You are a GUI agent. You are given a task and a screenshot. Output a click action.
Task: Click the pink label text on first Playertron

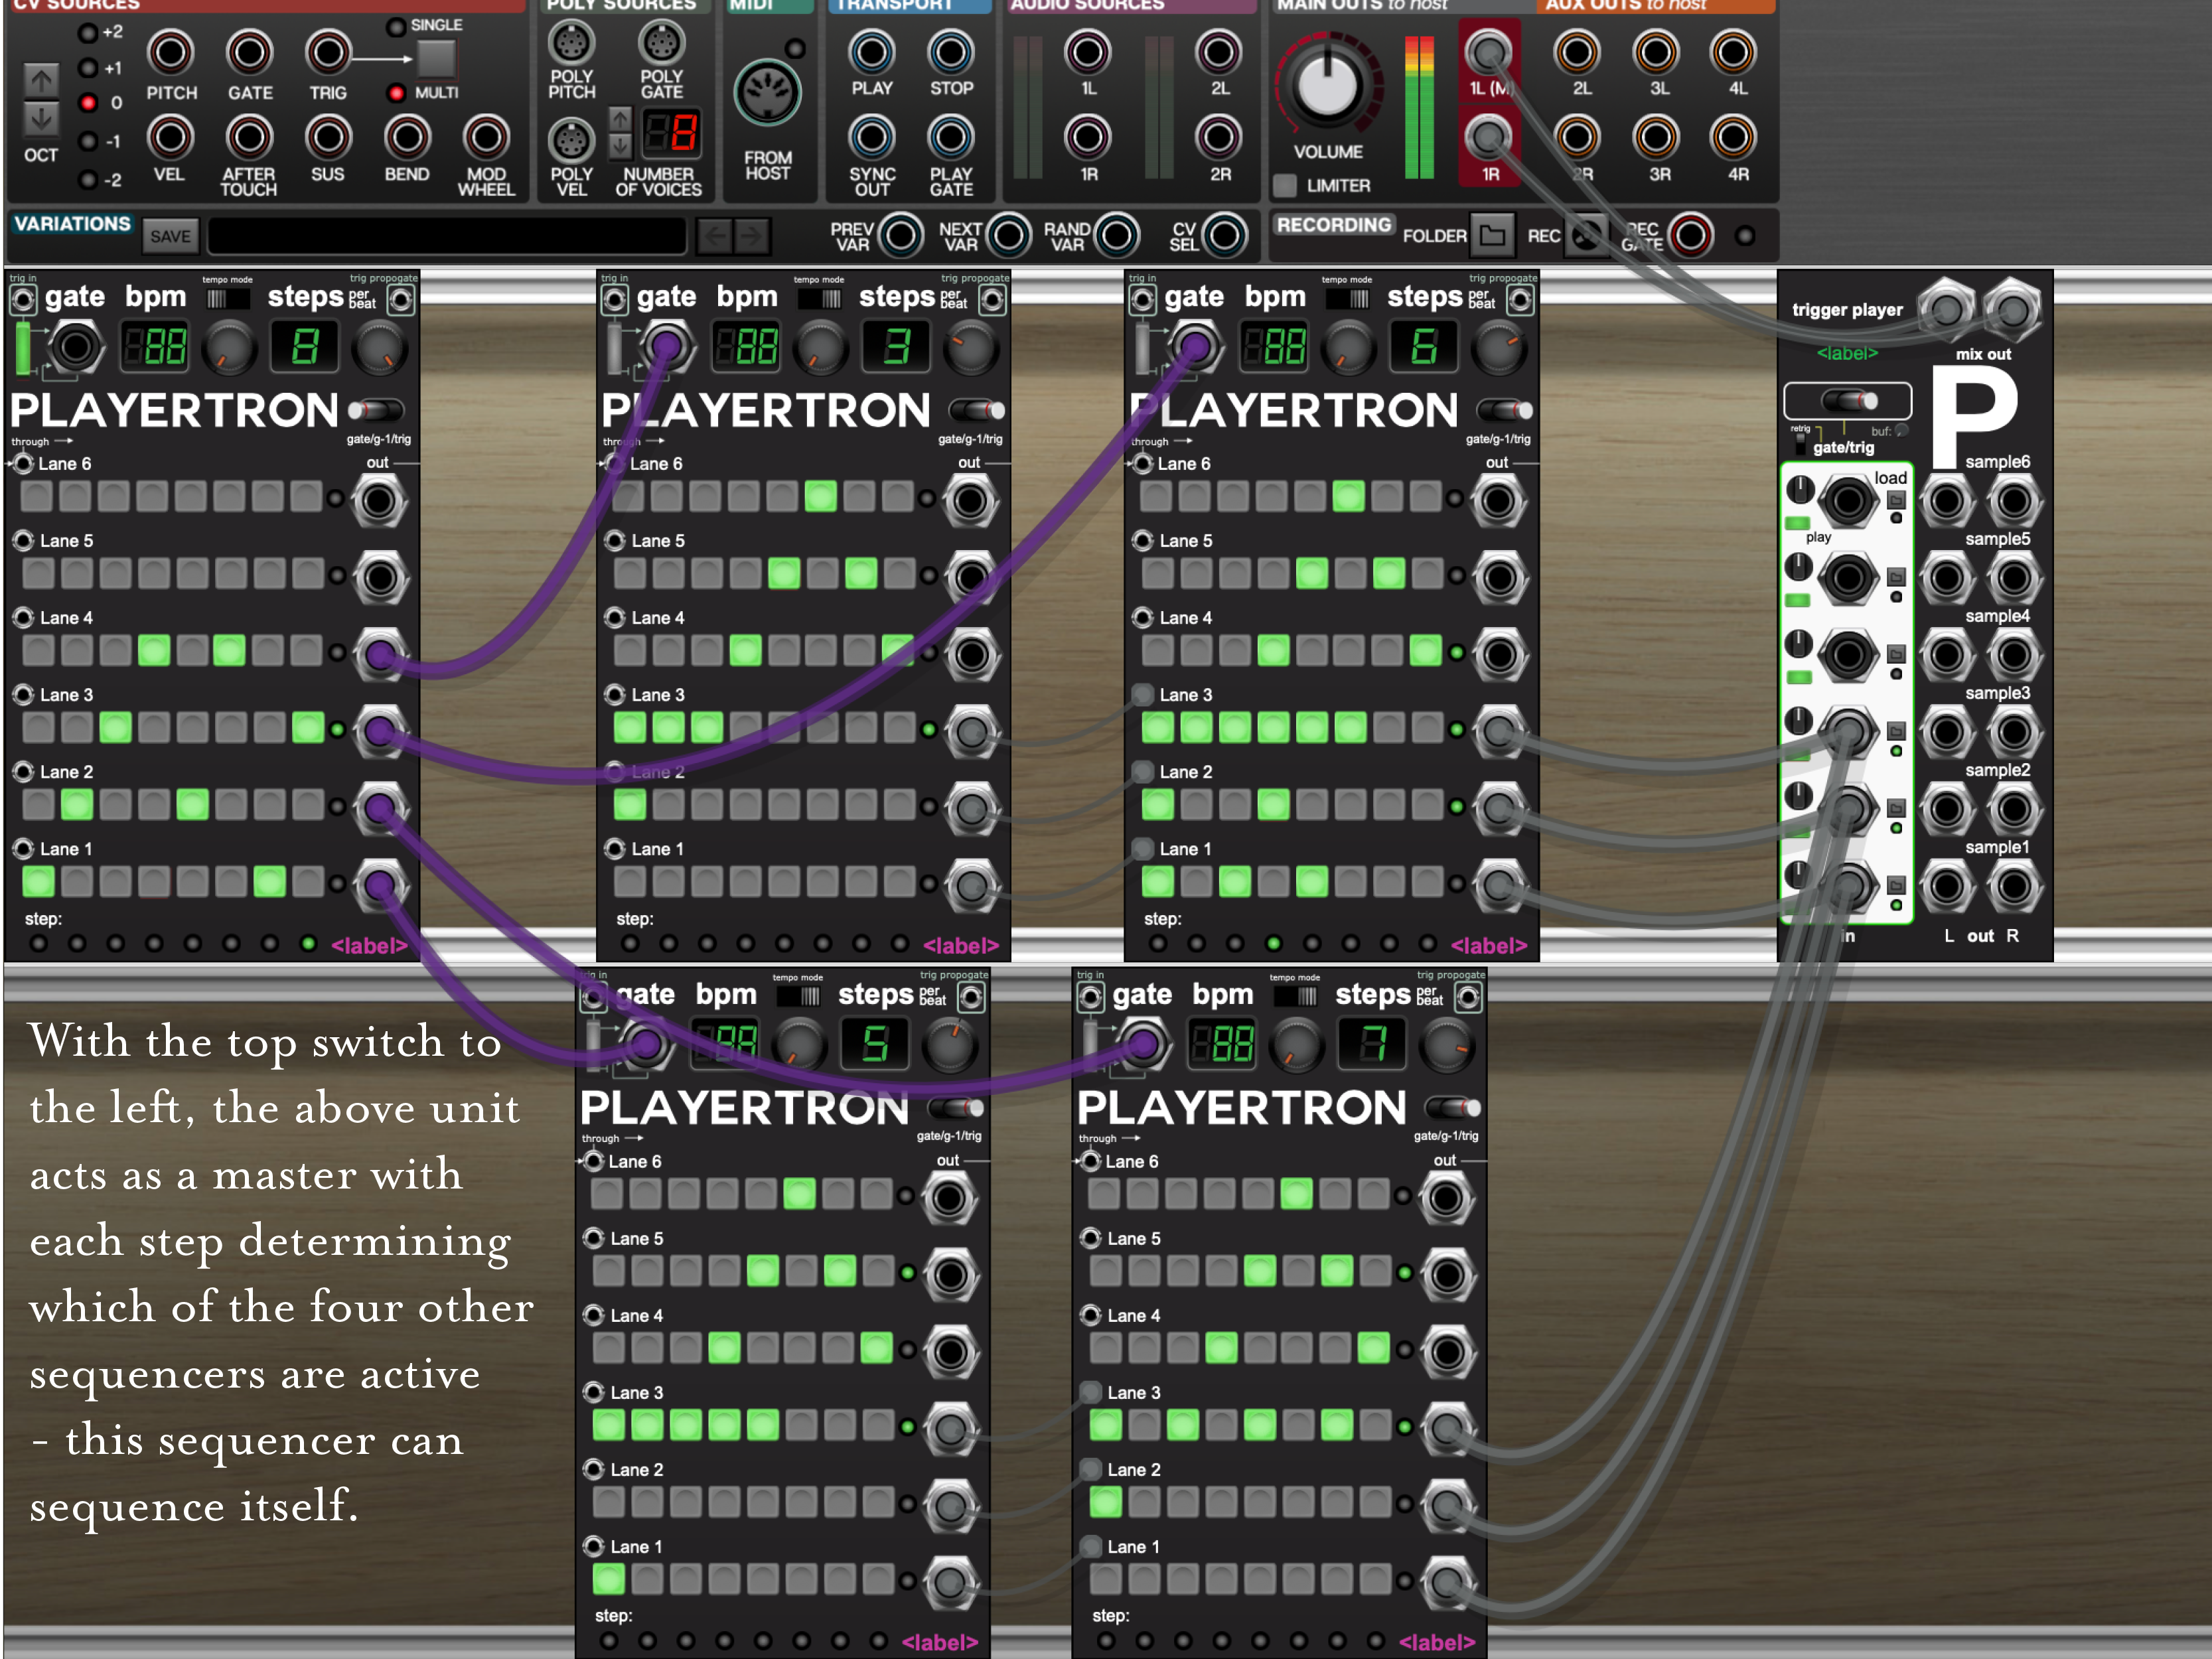tap(369, 945)
